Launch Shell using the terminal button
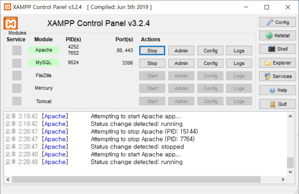Screen dimensions: 299x194 coord(278,49)
